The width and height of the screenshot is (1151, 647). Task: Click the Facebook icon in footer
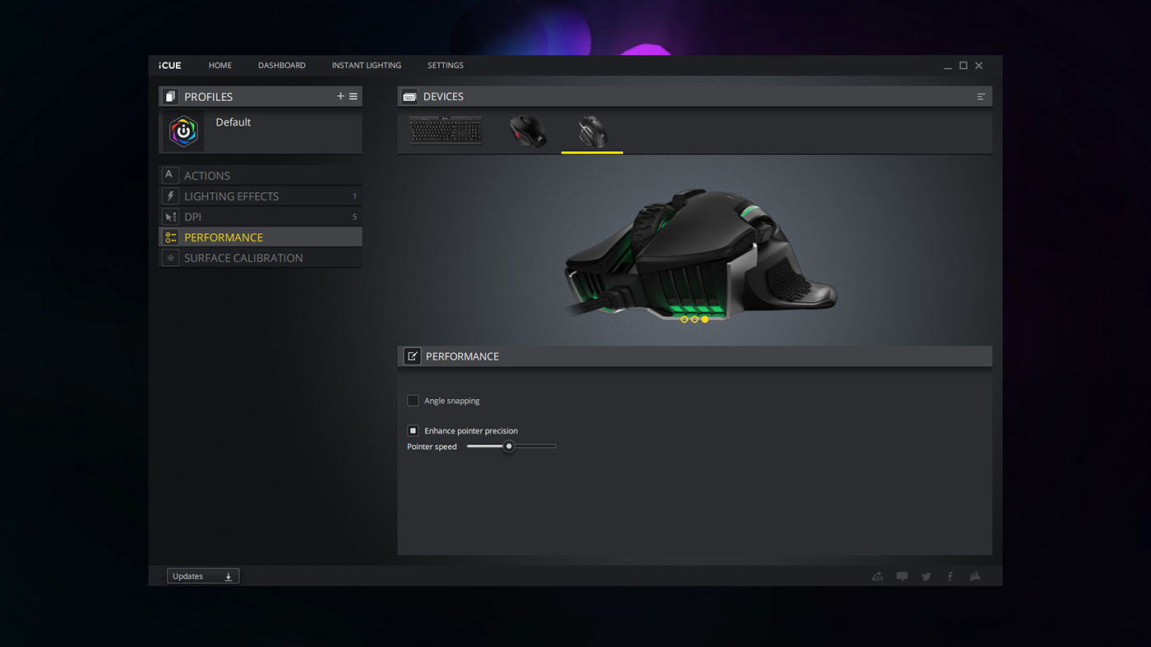click(x=950, y=576)
